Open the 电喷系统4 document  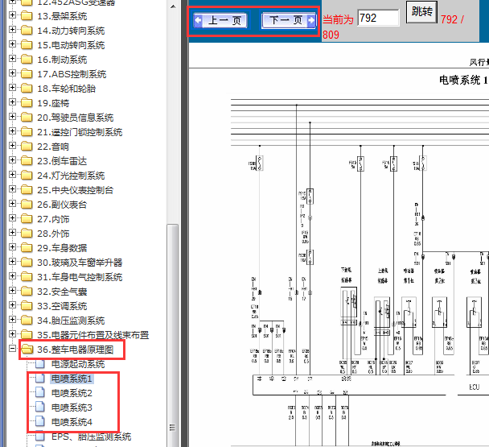coord(72,422)
